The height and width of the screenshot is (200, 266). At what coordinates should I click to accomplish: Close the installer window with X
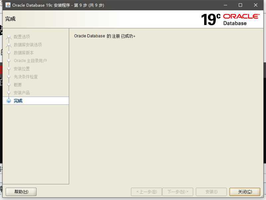click(x=255, y=5)
